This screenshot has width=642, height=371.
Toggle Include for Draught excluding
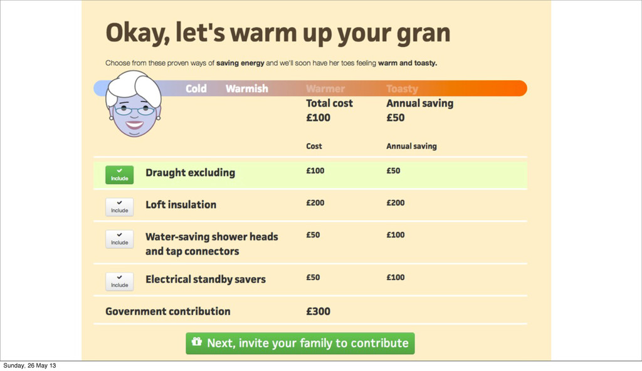click(x=119, y=175)
